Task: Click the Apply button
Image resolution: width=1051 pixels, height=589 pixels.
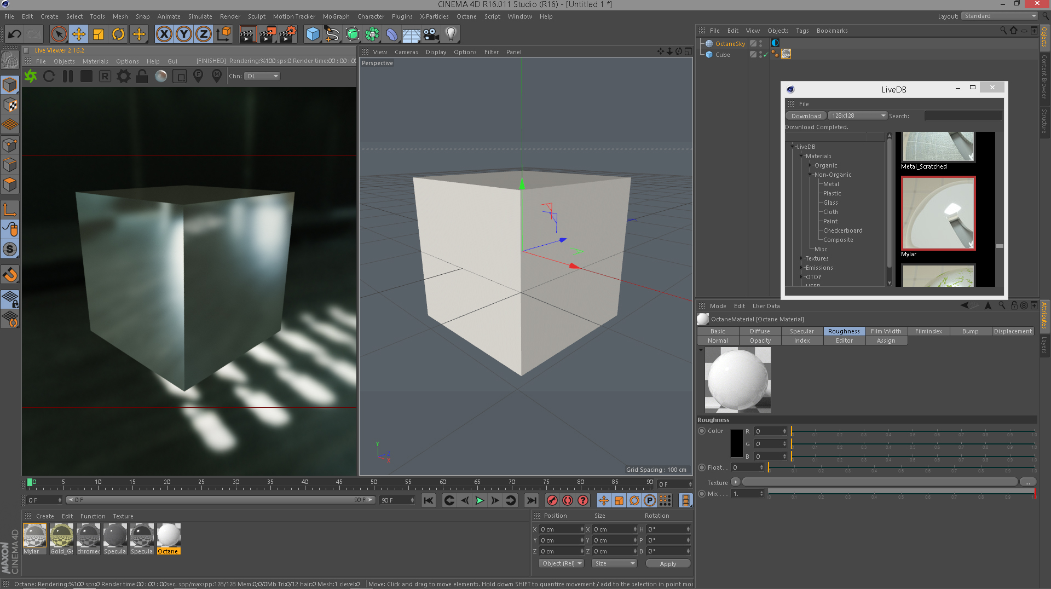Action: point(667,564)
